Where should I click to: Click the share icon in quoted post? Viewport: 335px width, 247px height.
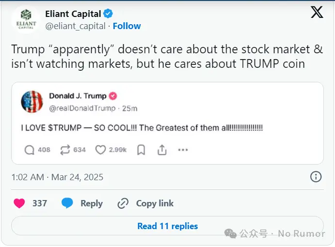[x=162, y=150]
